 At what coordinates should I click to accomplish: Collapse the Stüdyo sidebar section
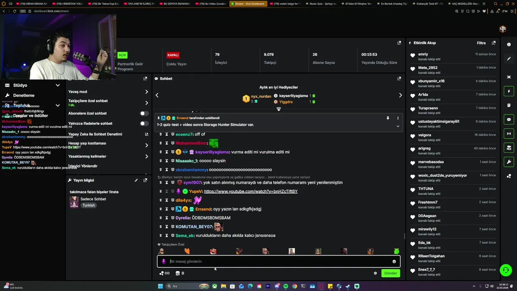coord(58,85)
